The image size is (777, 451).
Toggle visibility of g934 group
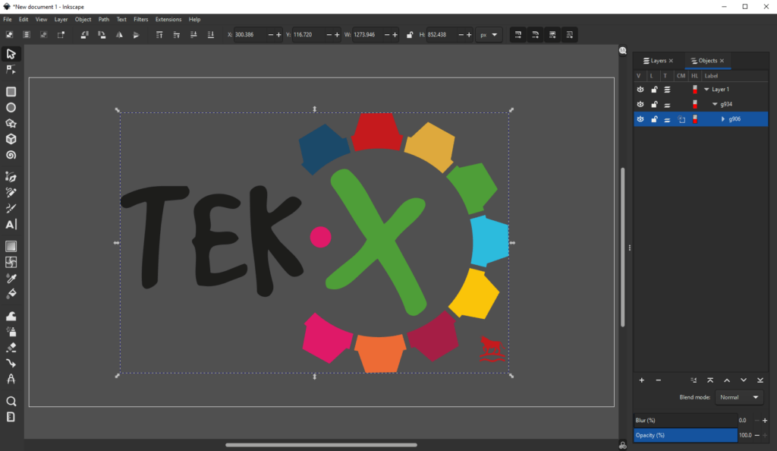click(x=640, y=104)
